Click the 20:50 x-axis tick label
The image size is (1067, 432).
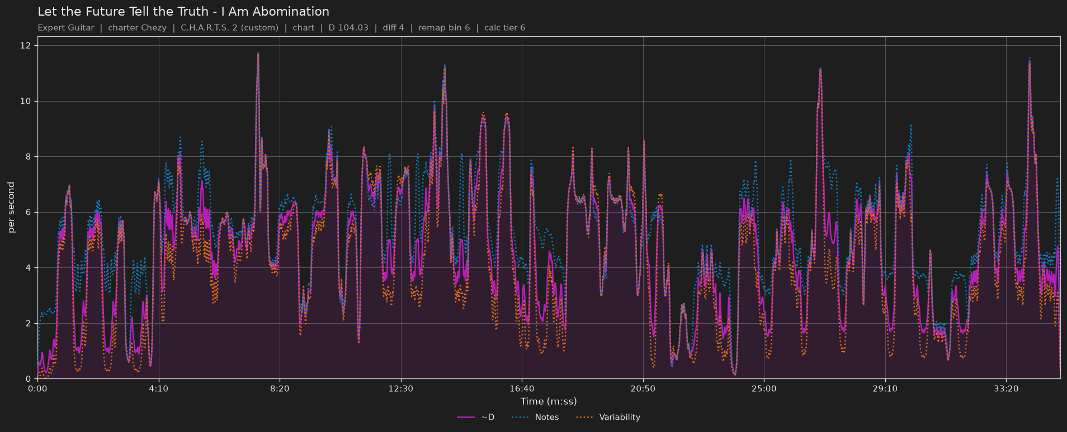(643, 388)
